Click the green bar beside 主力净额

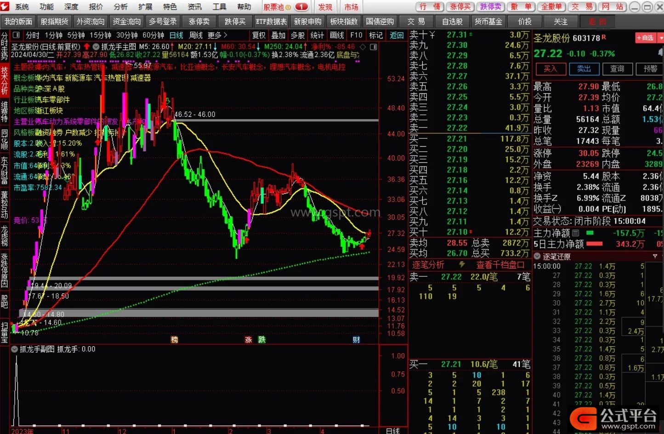point(590,233)
